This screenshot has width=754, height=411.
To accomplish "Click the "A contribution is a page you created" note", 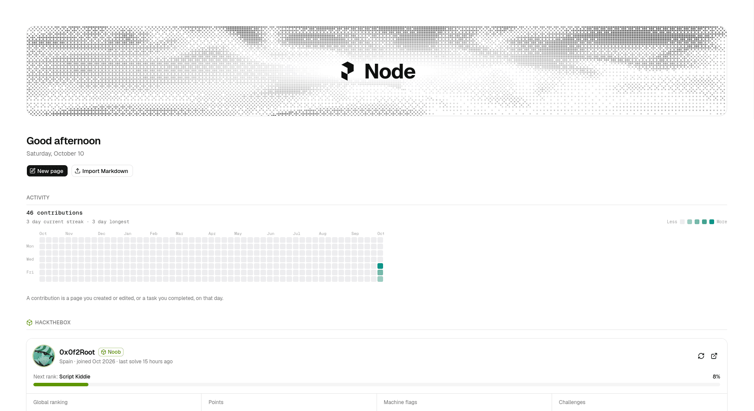I will tap(125, 298).
